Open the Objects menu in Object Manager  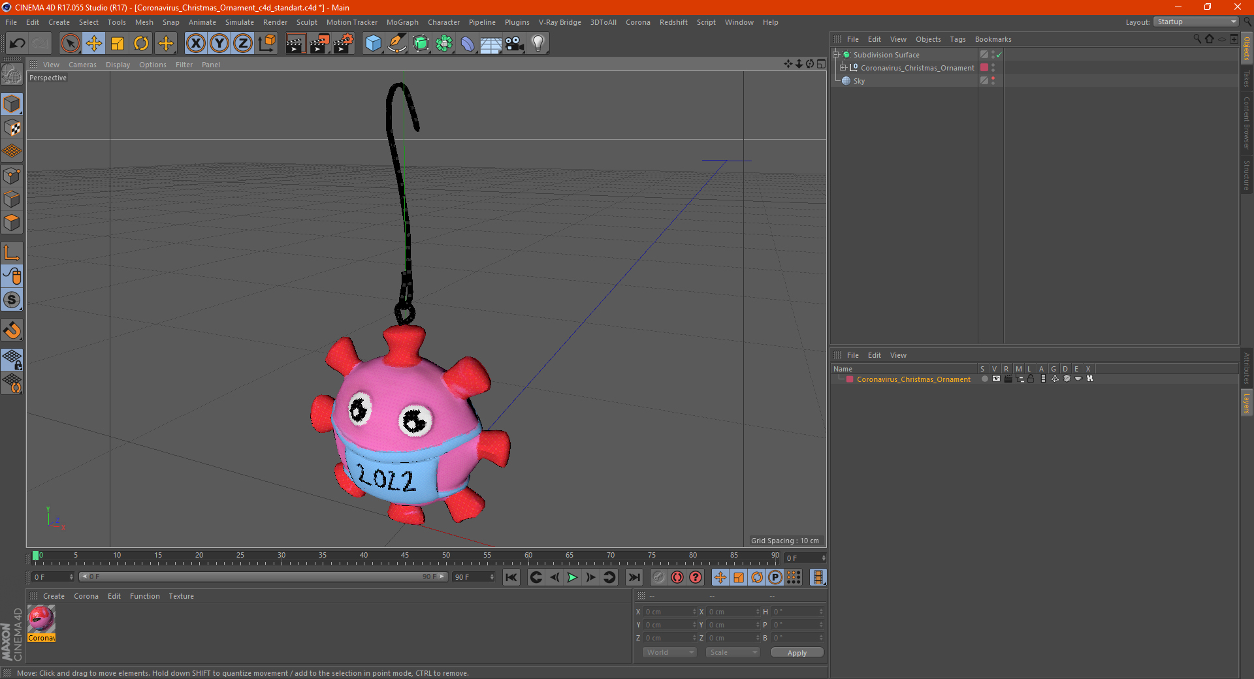point(928,39)
